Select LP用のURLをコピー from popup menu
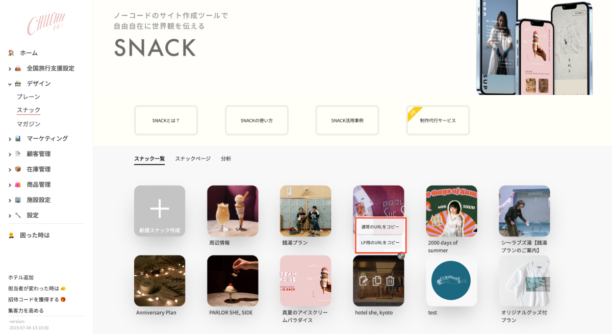Image resolution: width=612 pixels, height=334 pixels. point(380,243)
